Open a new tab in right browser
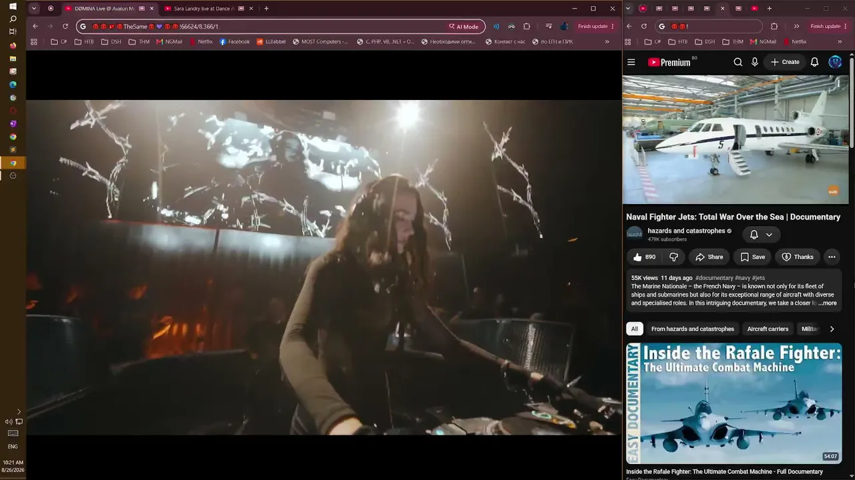Image resolution: width=855 pixels, height=480 pixels. coord(769,9)
